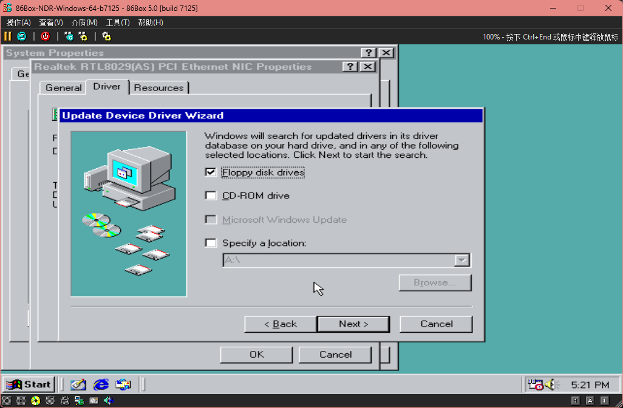
Task: Click first floppy drive status bar icon
Action: [7, 401]
